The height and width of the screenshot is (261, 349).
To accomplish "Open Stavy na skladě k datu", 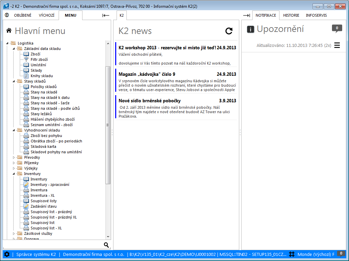I will 50,98.
